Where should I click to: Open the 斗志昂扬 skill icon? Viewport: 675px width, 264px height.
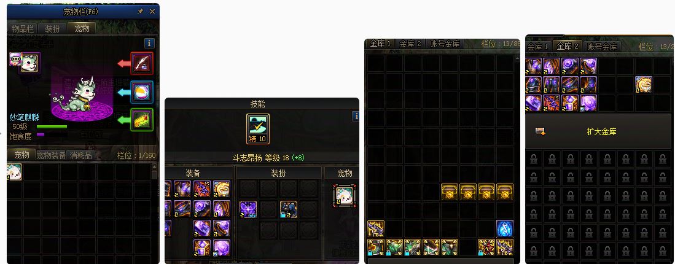(x=258, y=128)
